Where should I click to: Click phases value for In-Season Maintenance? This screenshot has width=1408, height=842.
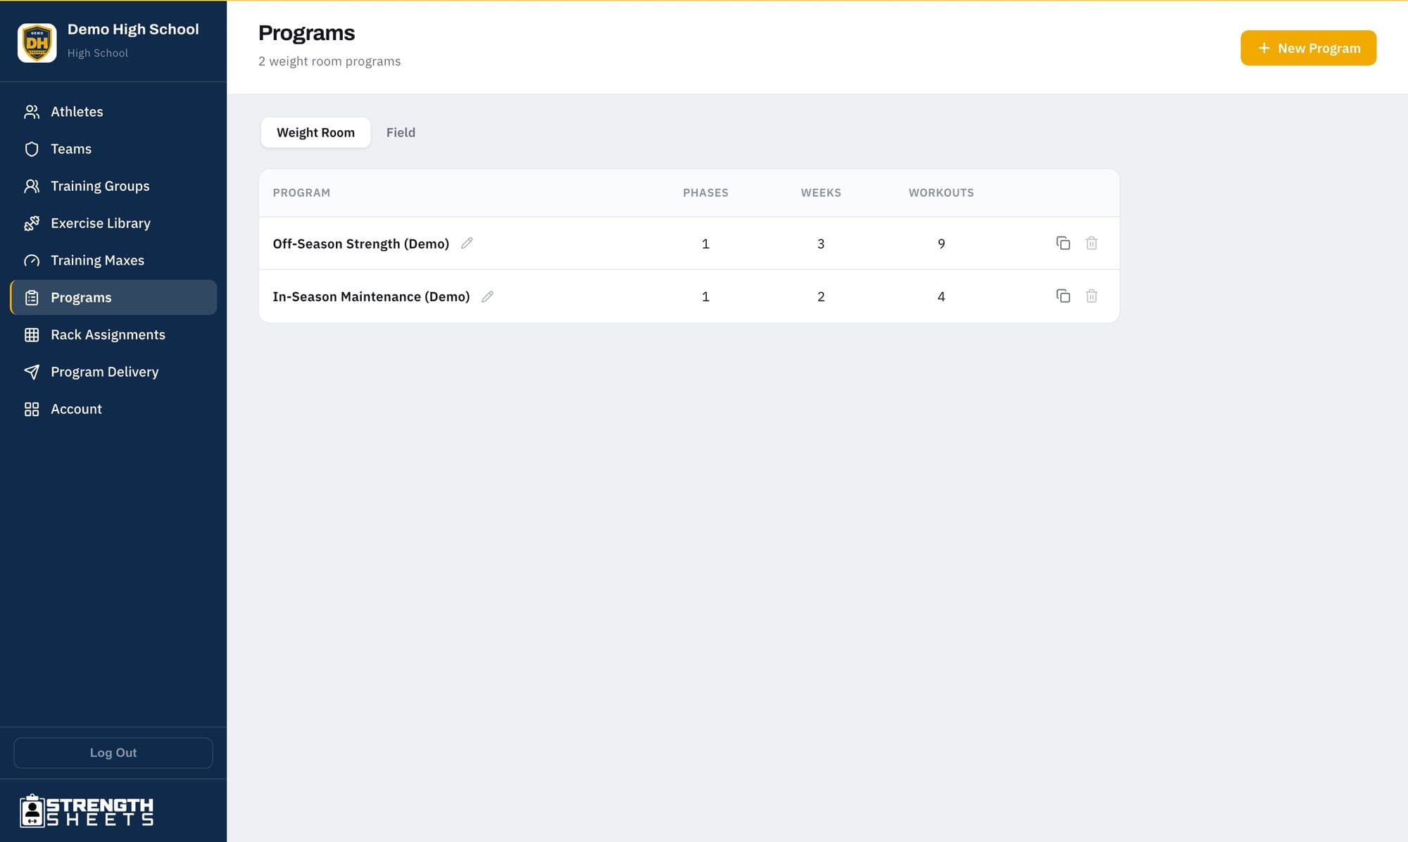point(705,296)
